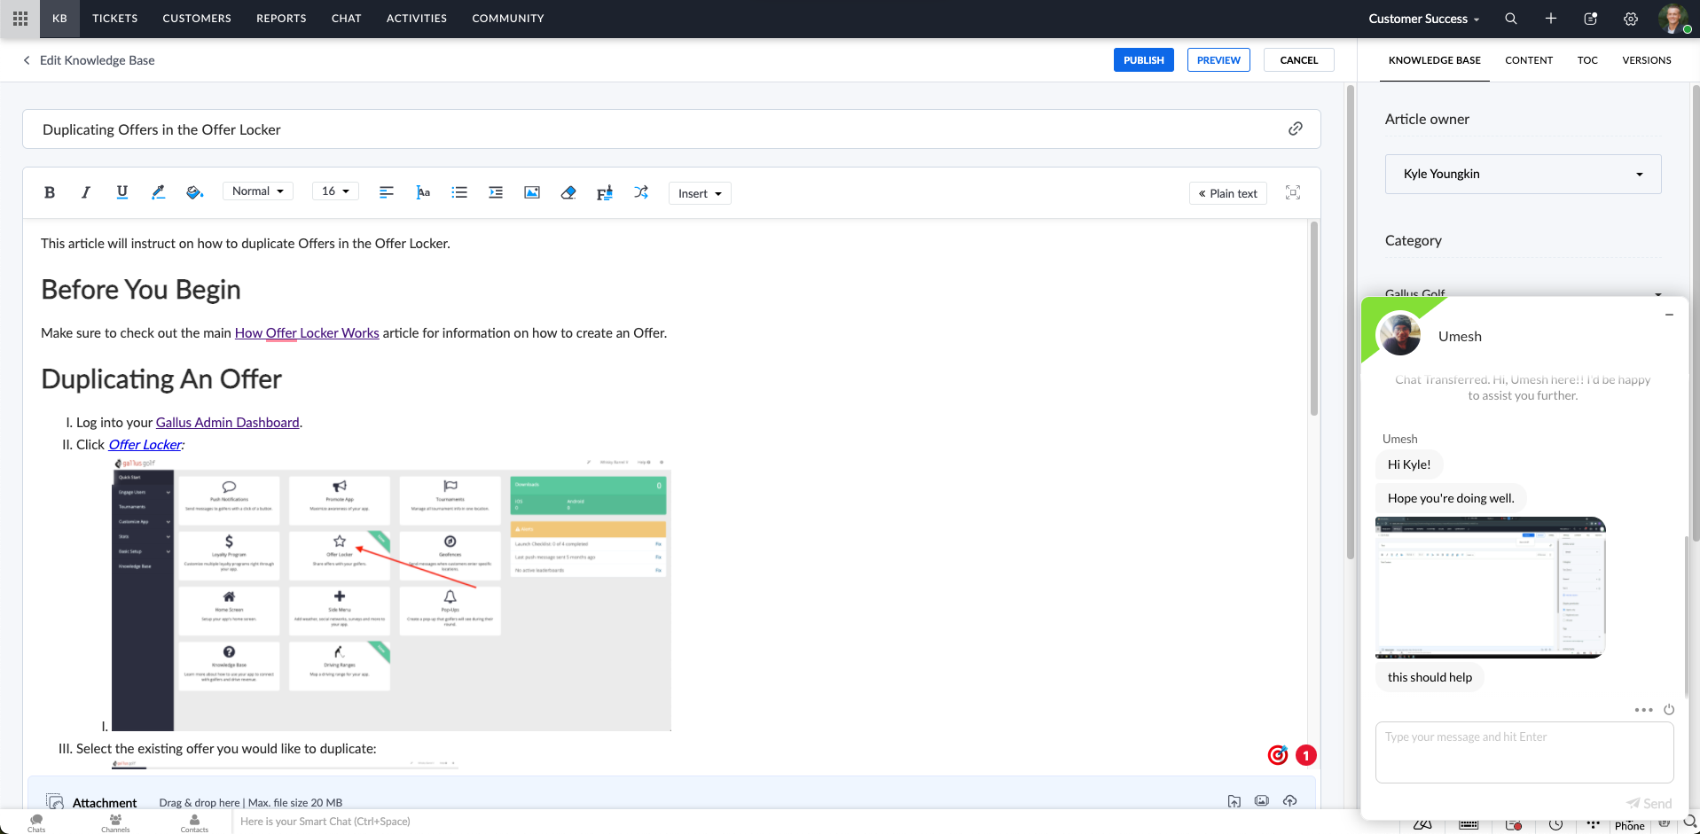1700x834 pixels.
Task: Attach image from gallery icon
Action: (x=1262, y=801)
